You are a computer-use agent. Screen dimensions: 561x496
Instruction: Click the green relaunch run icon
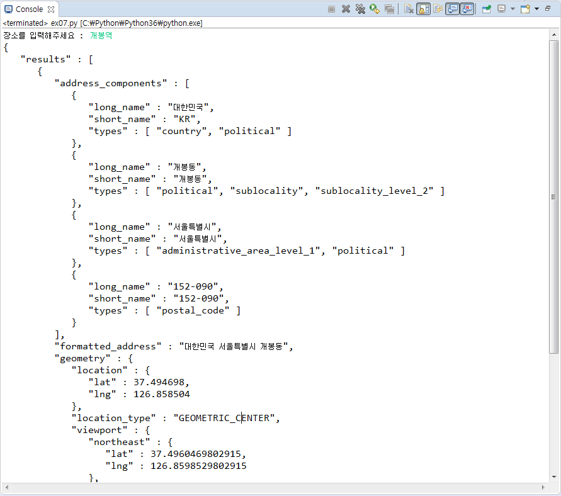pos(375,9)
